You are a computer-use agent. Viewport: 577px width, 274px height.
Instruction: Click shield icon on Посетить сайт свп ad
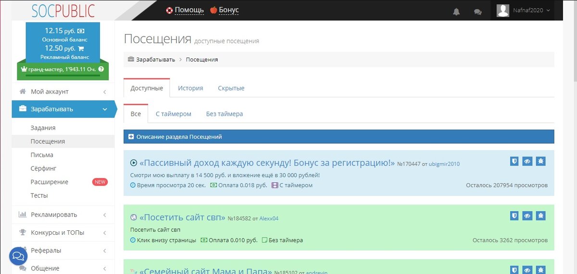(x=514, y=216)
